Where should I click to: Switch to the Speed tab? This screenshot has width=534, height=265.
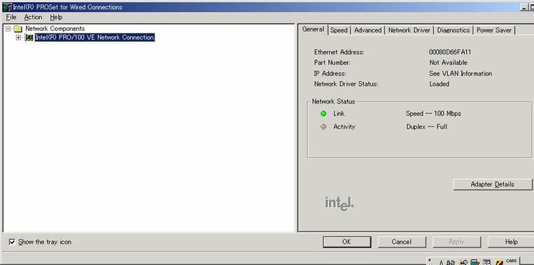point(339,30)
